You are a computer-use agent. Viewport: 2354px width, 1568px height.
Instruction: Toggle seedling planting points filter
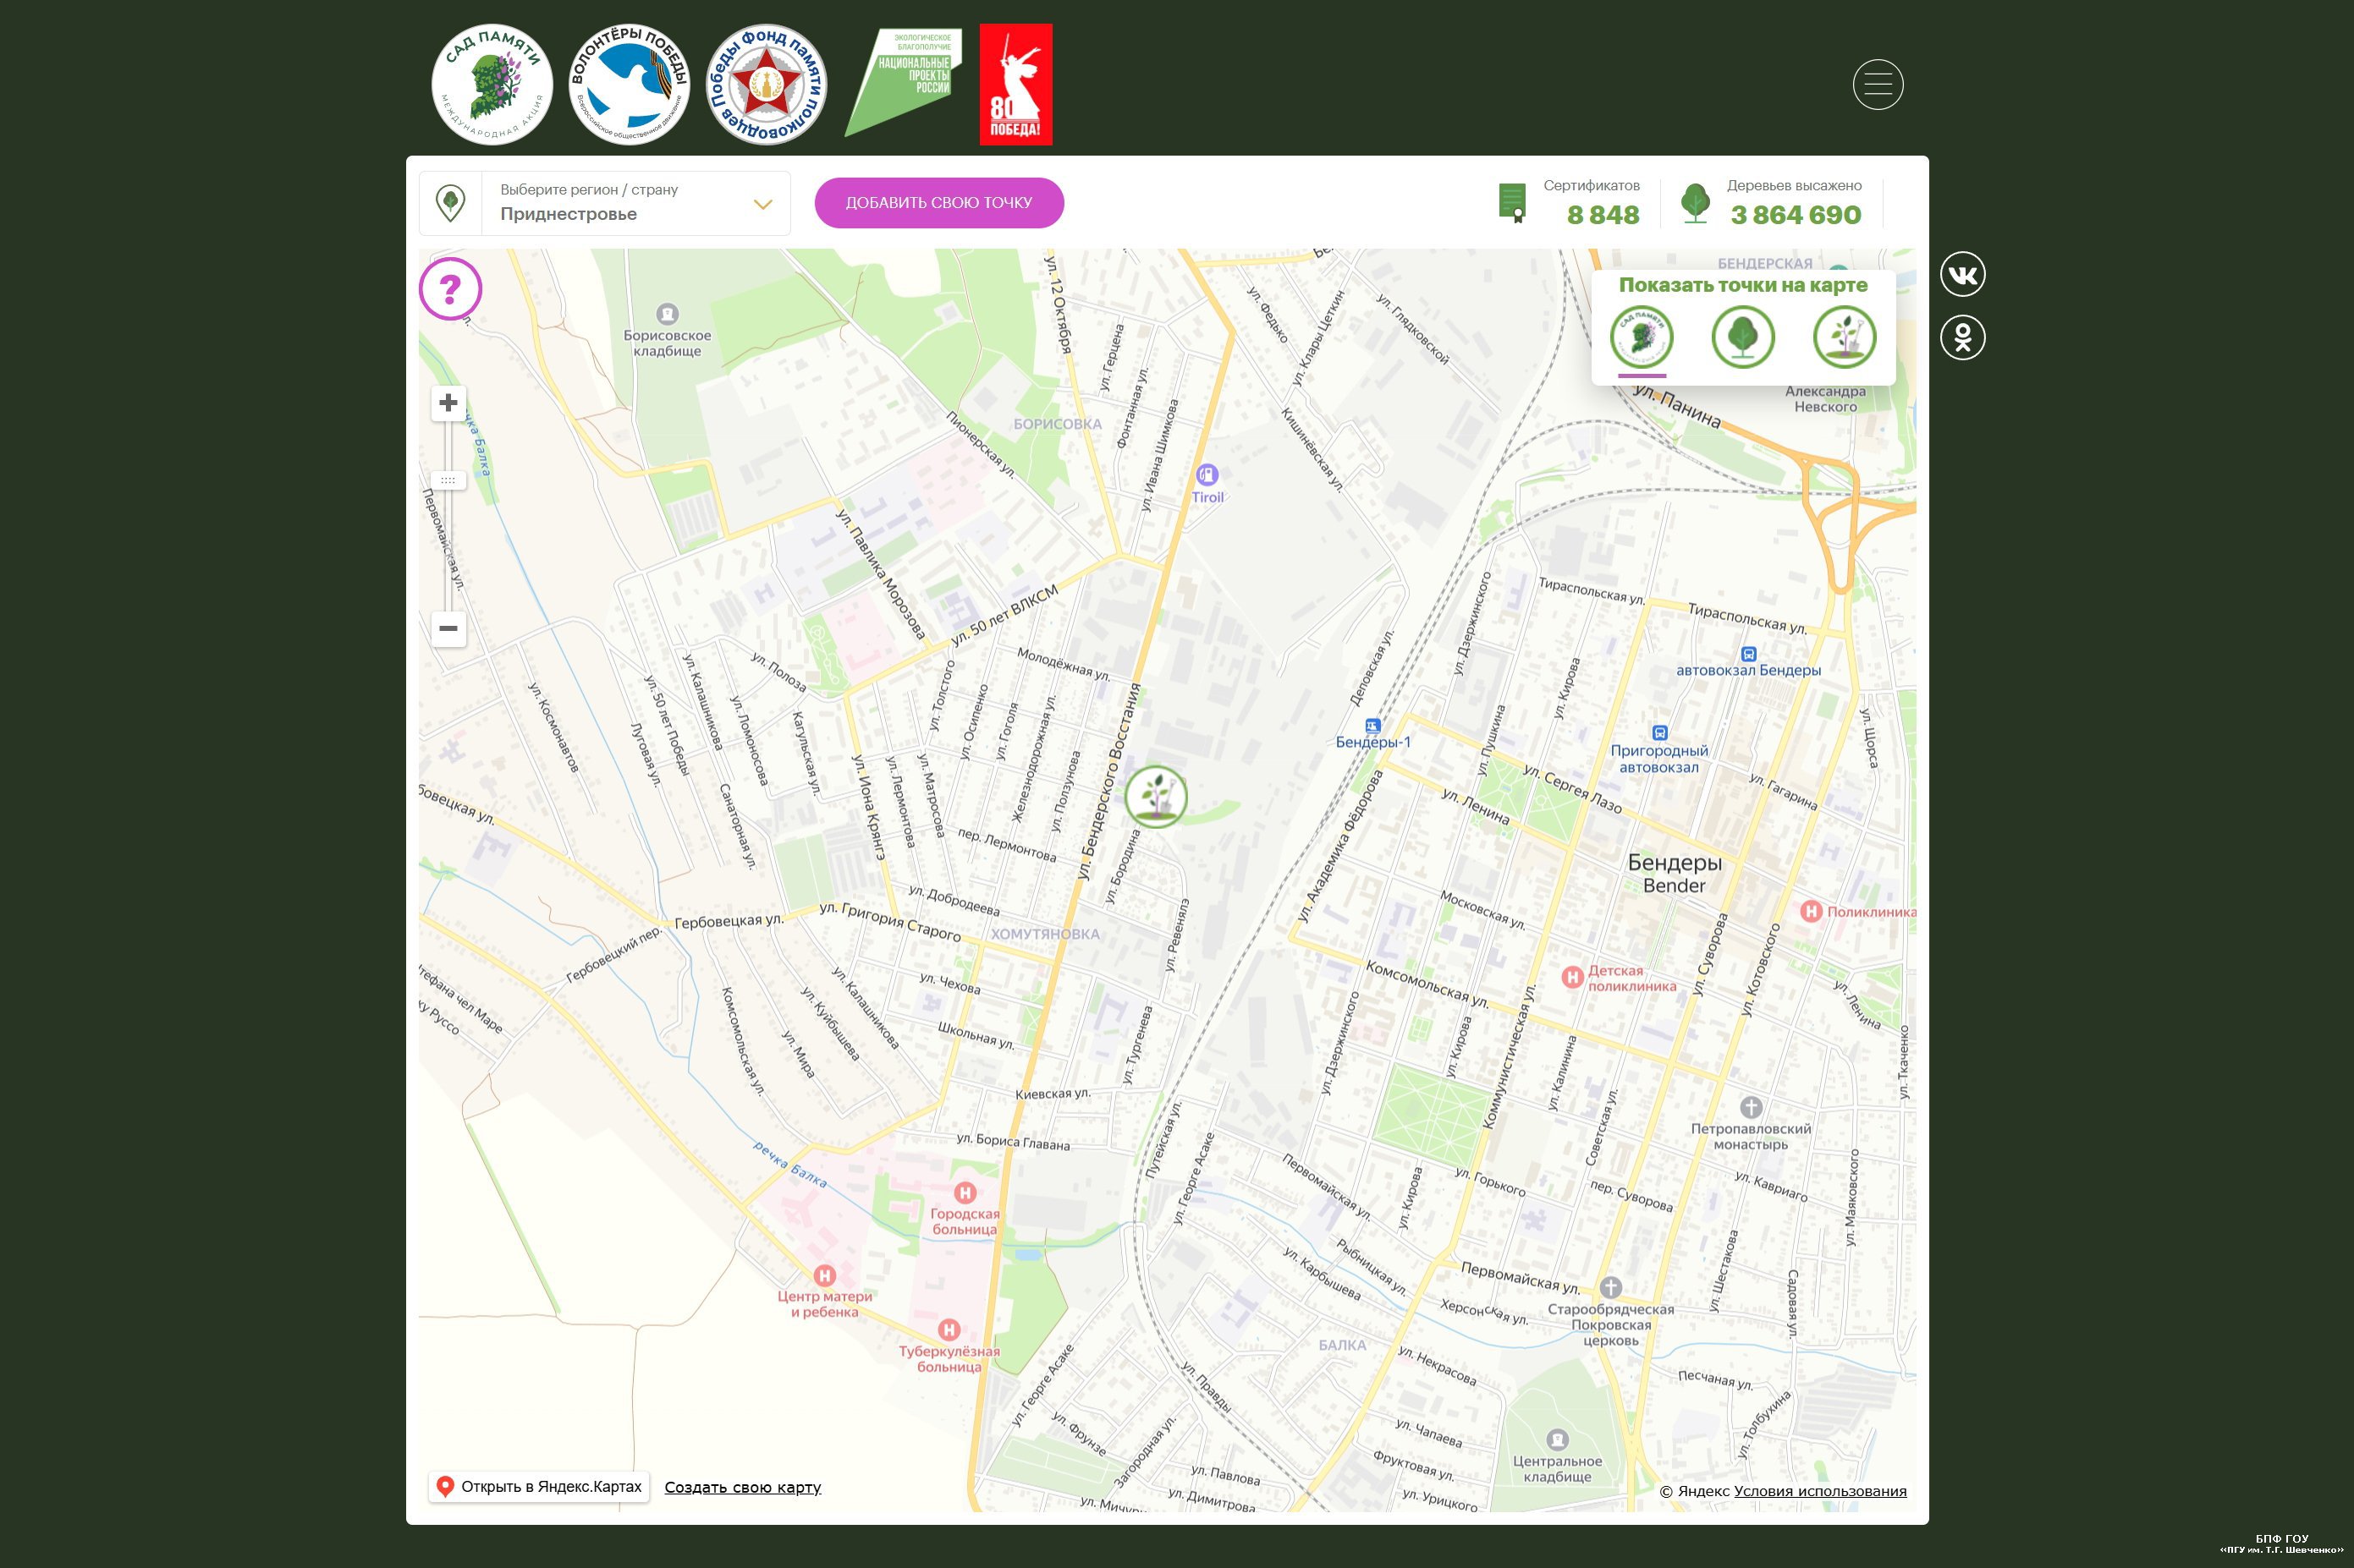pos(1845,337)
